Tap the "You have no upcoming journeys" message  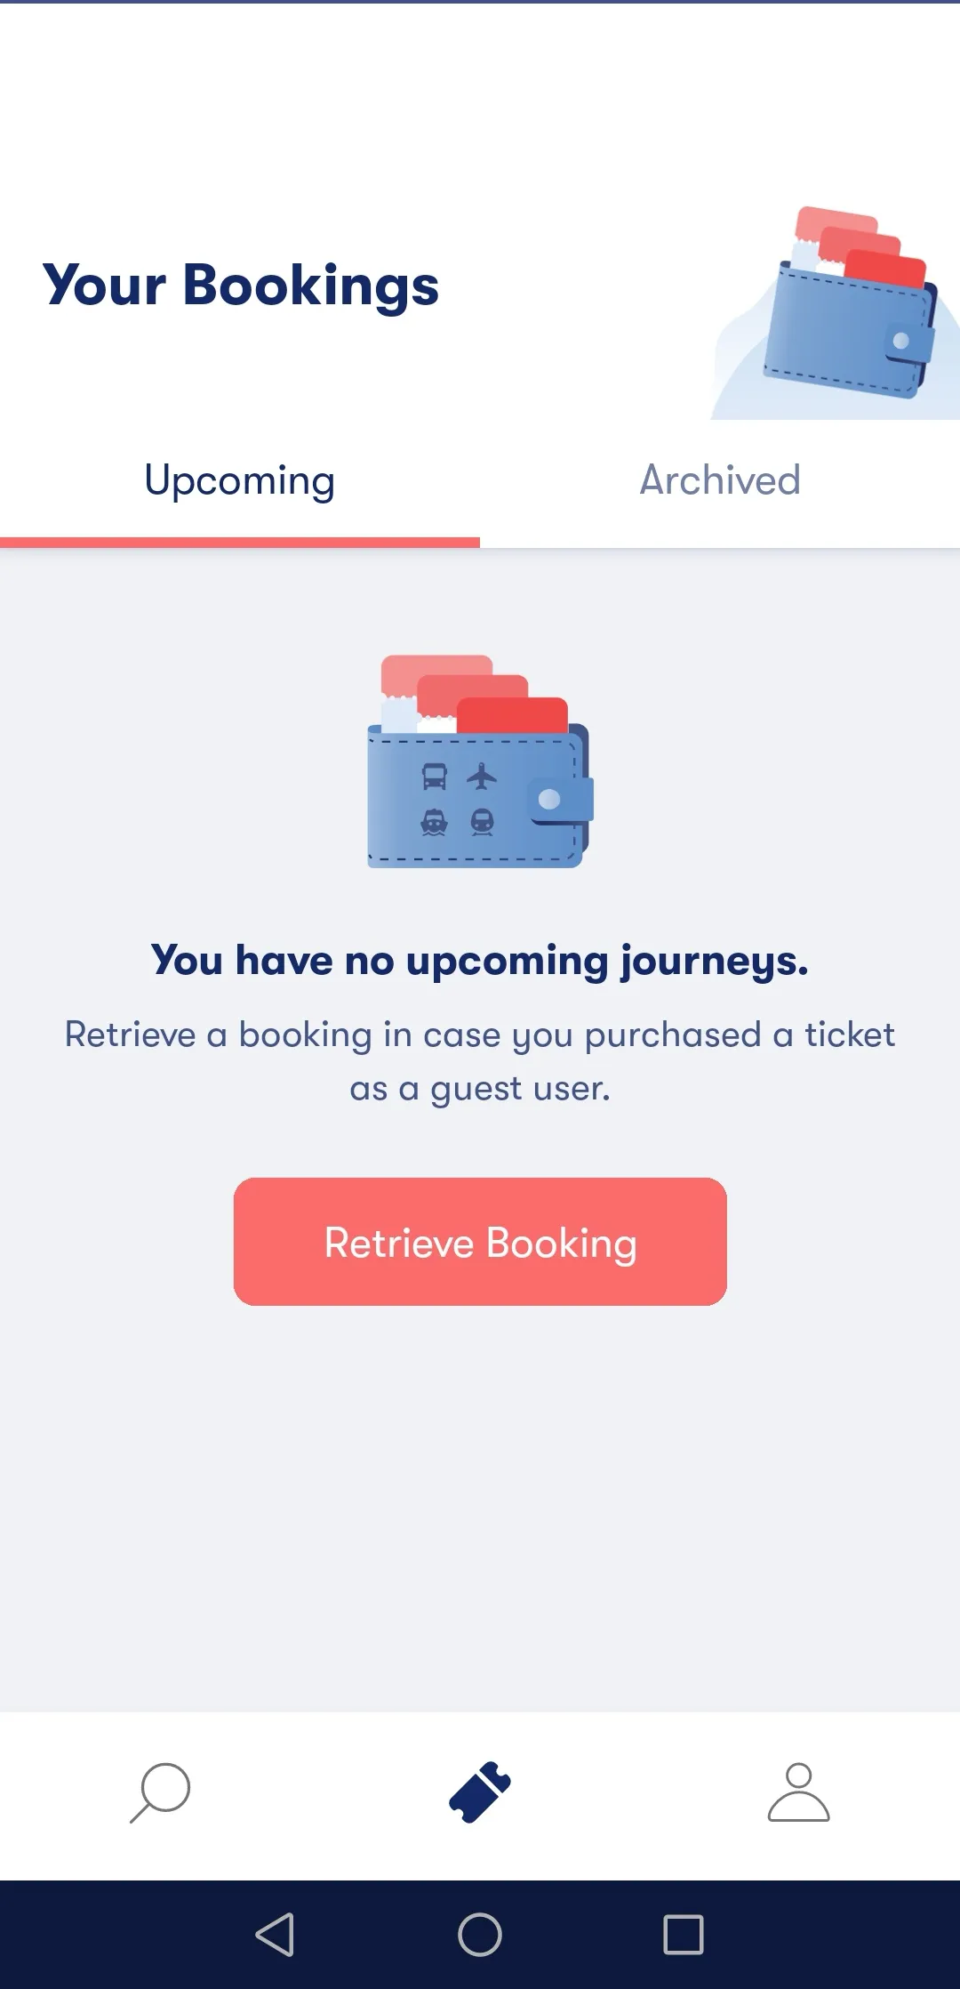(x=480, y=961)
